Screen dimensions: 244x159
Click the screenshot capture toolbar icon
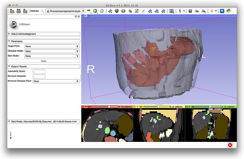point(190,11)
